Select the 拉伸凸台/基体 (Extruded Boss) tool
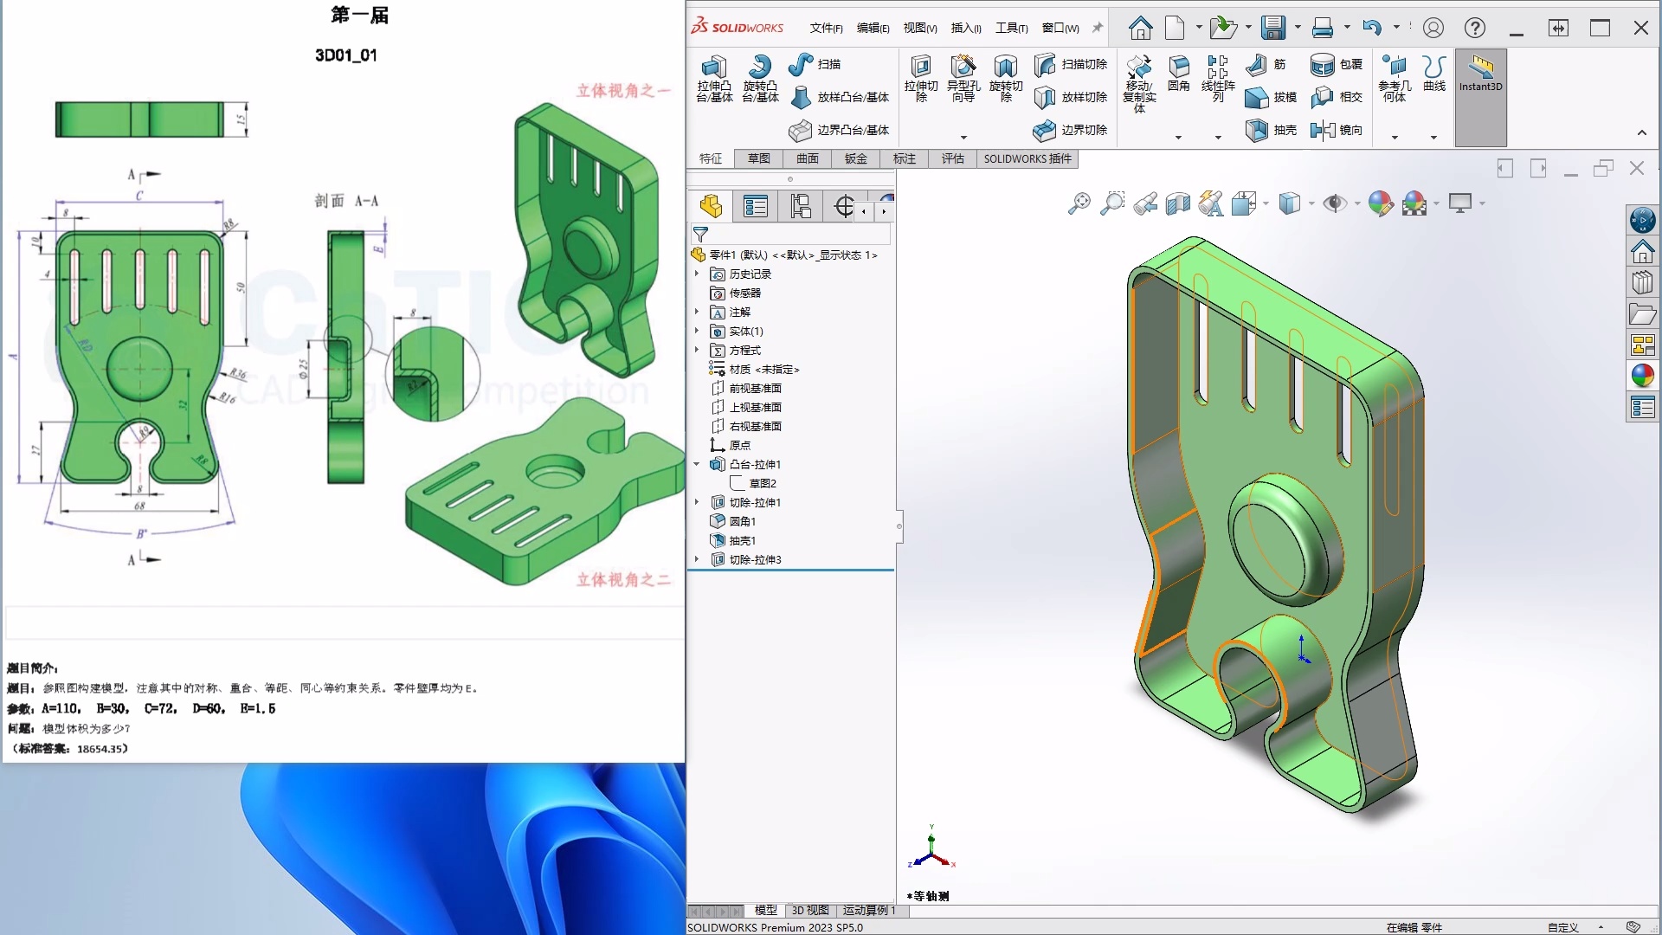1662x935 pixels. (x=714, y=80)
